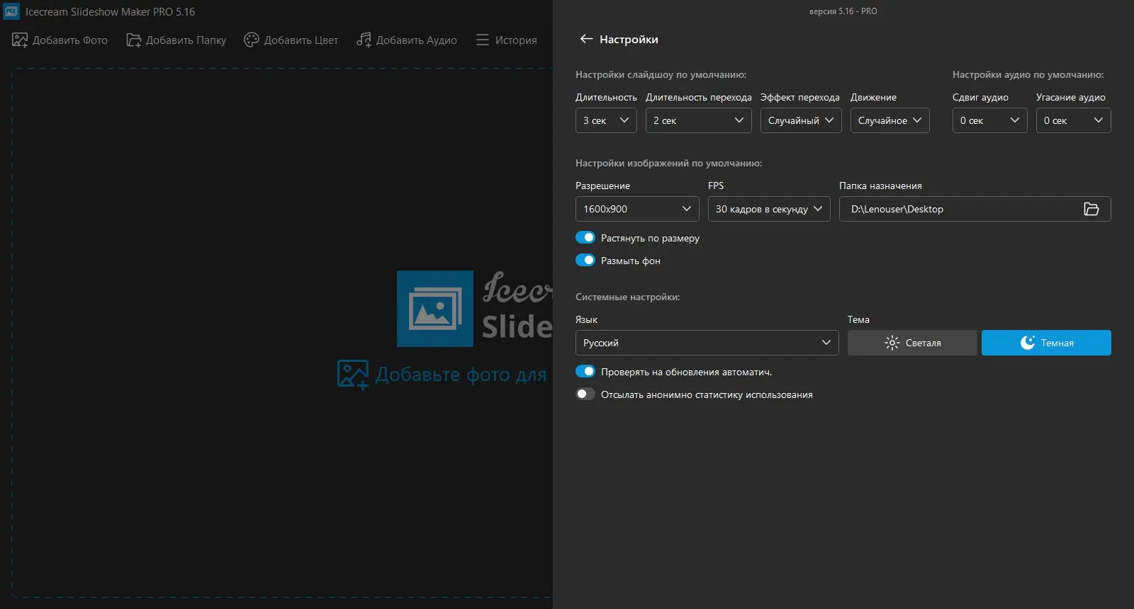Click the Настройки panel heading

tap(629, 40)
